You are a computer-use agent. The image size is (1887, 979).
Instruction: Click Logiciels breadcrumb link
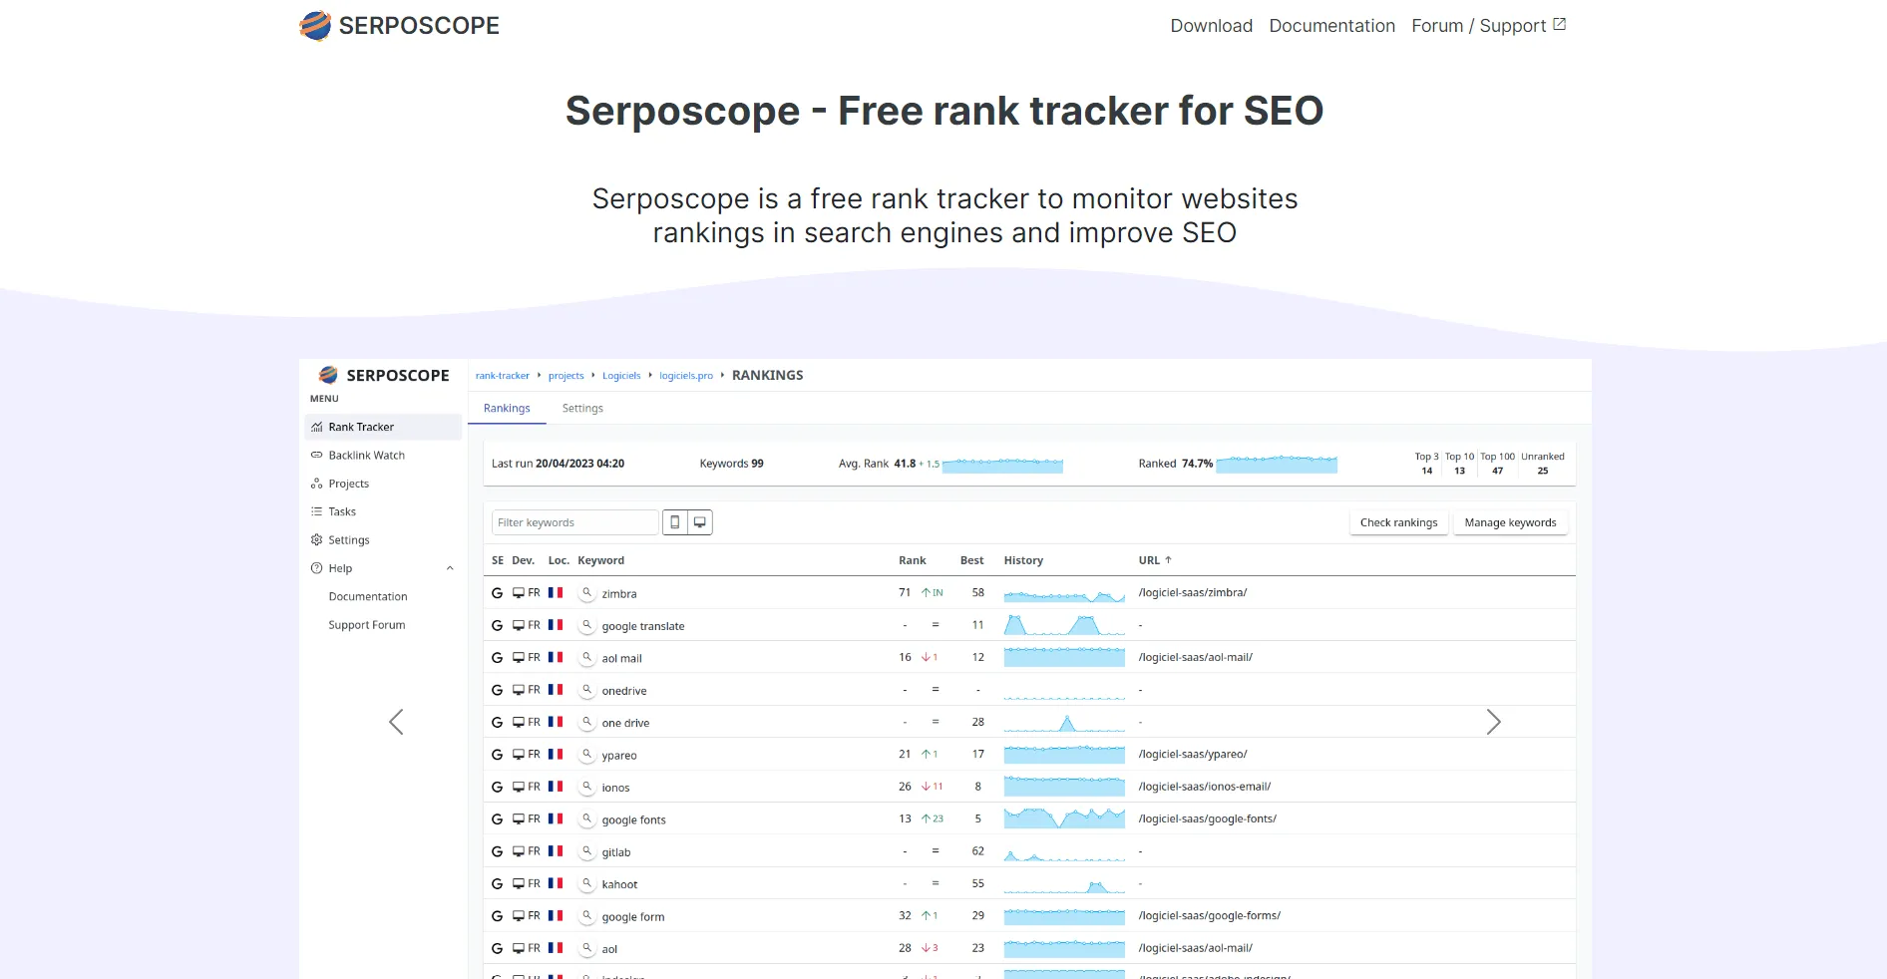pyautogui.click(x=621, y=376)
